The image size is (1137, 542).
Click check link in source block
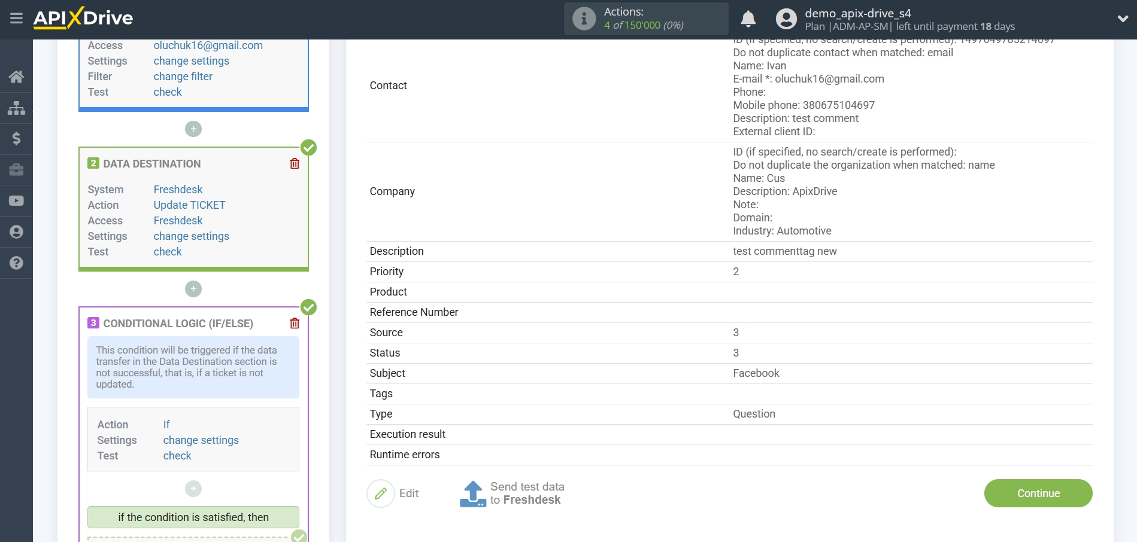tap(168, 92)
